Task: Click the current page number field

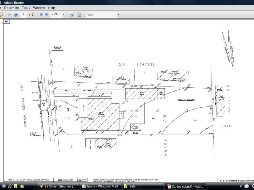Action: tap(23, 15)
